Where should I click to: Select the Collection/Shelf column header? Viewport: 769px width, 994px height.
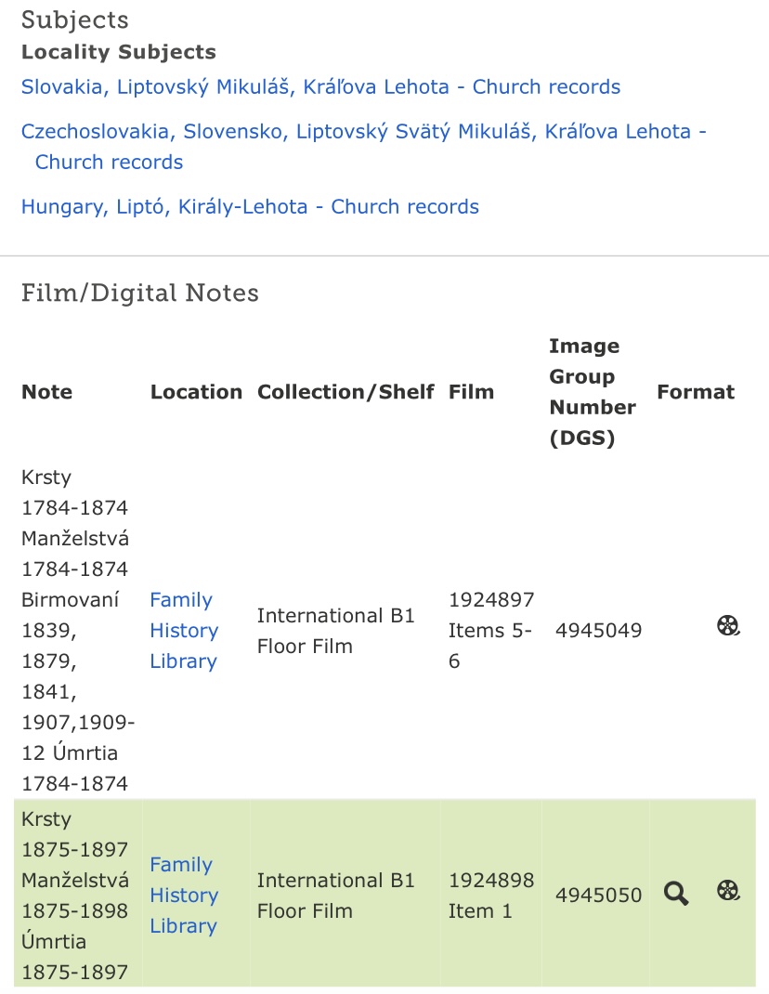345,392
